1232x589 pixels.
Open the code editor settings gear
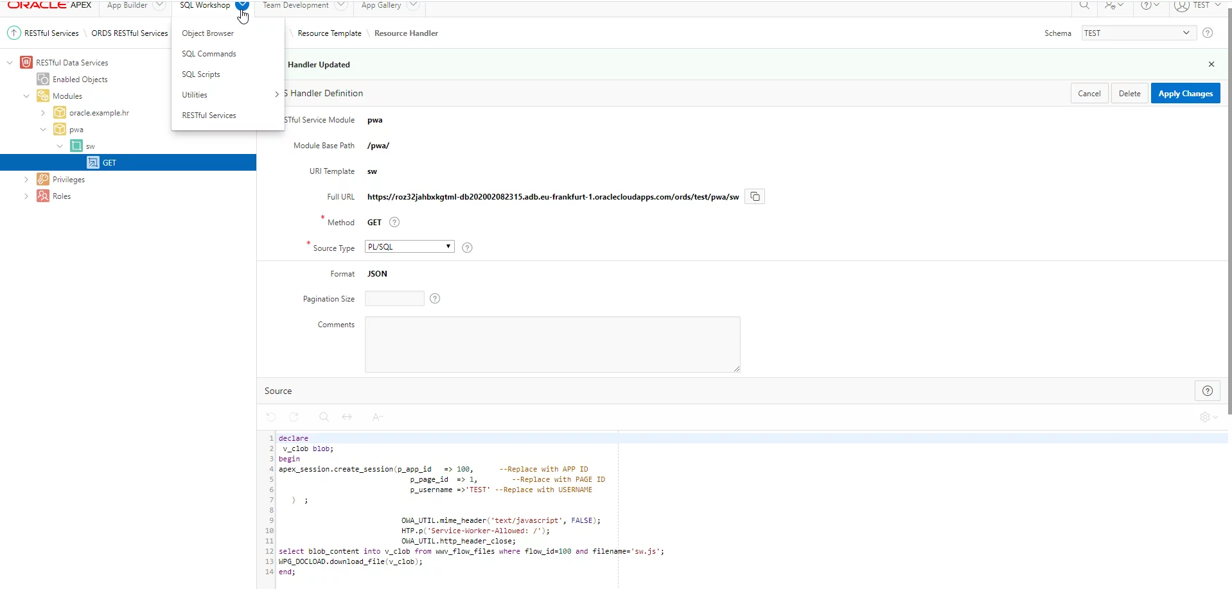click(x=1208, y=417)
